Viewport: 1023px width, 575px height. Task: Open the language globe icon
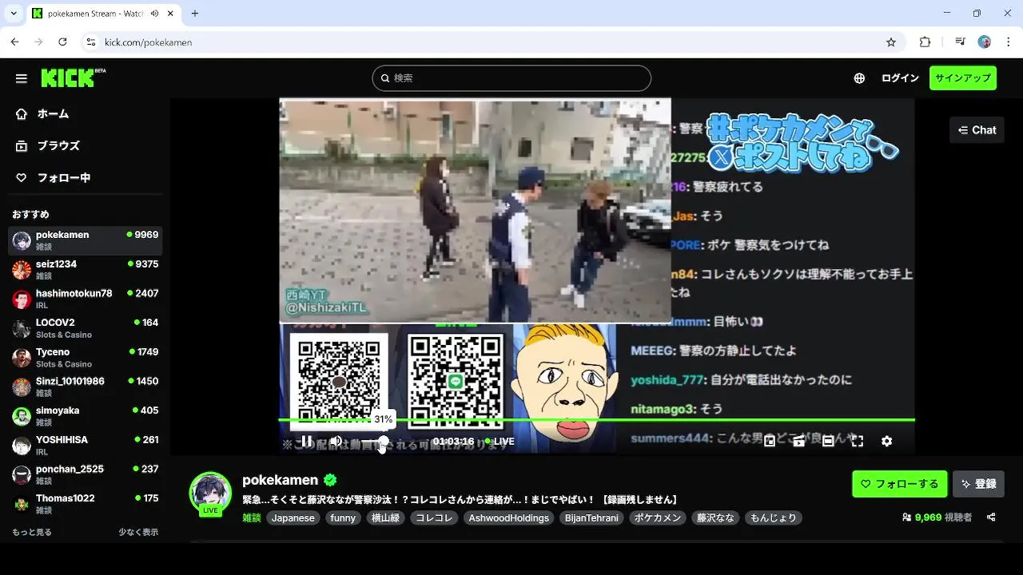859,78
